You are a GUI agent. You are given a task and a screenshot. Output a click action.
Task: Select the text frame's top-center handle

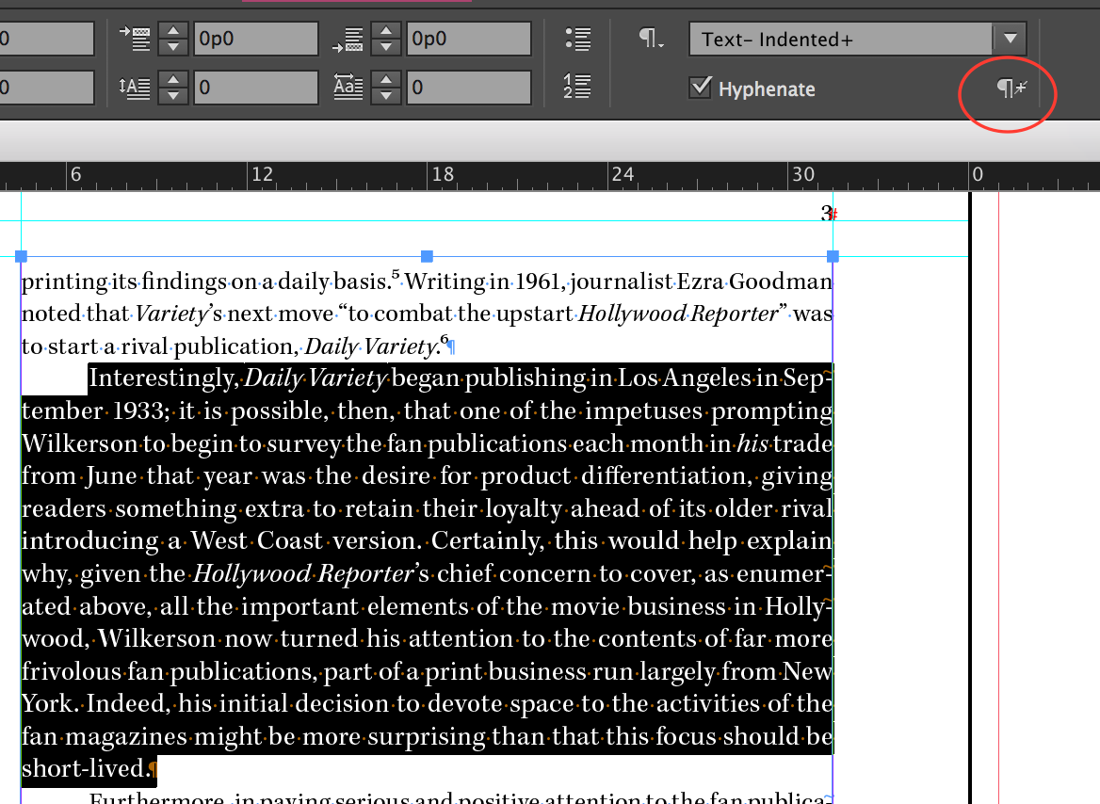[427, 257]
